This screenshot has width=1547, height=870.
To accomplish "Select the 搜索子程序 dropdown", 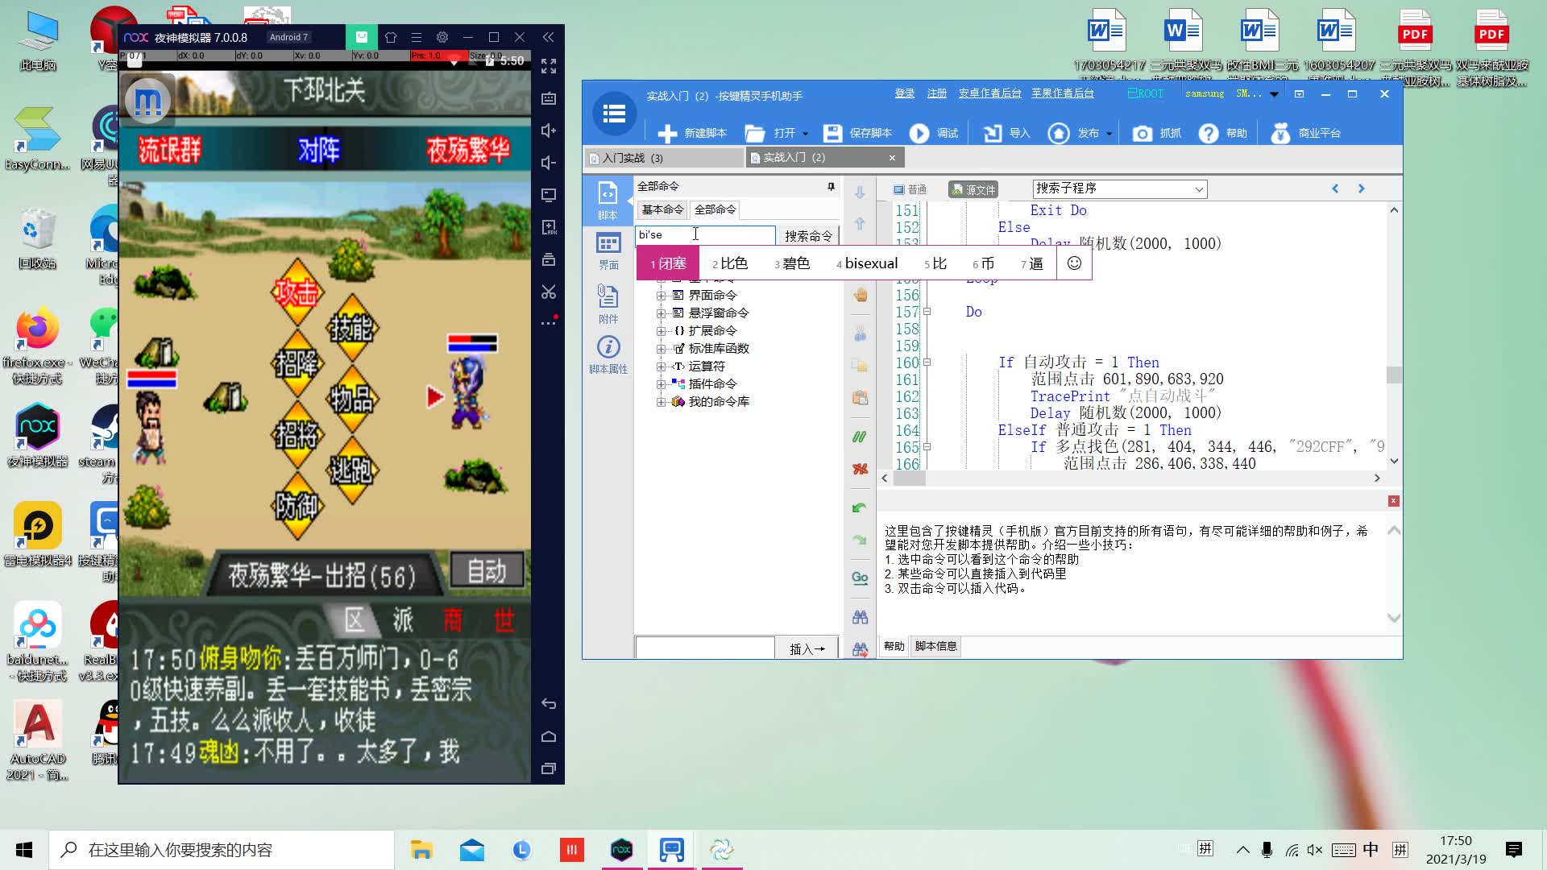I will [x=1117, y=188].
